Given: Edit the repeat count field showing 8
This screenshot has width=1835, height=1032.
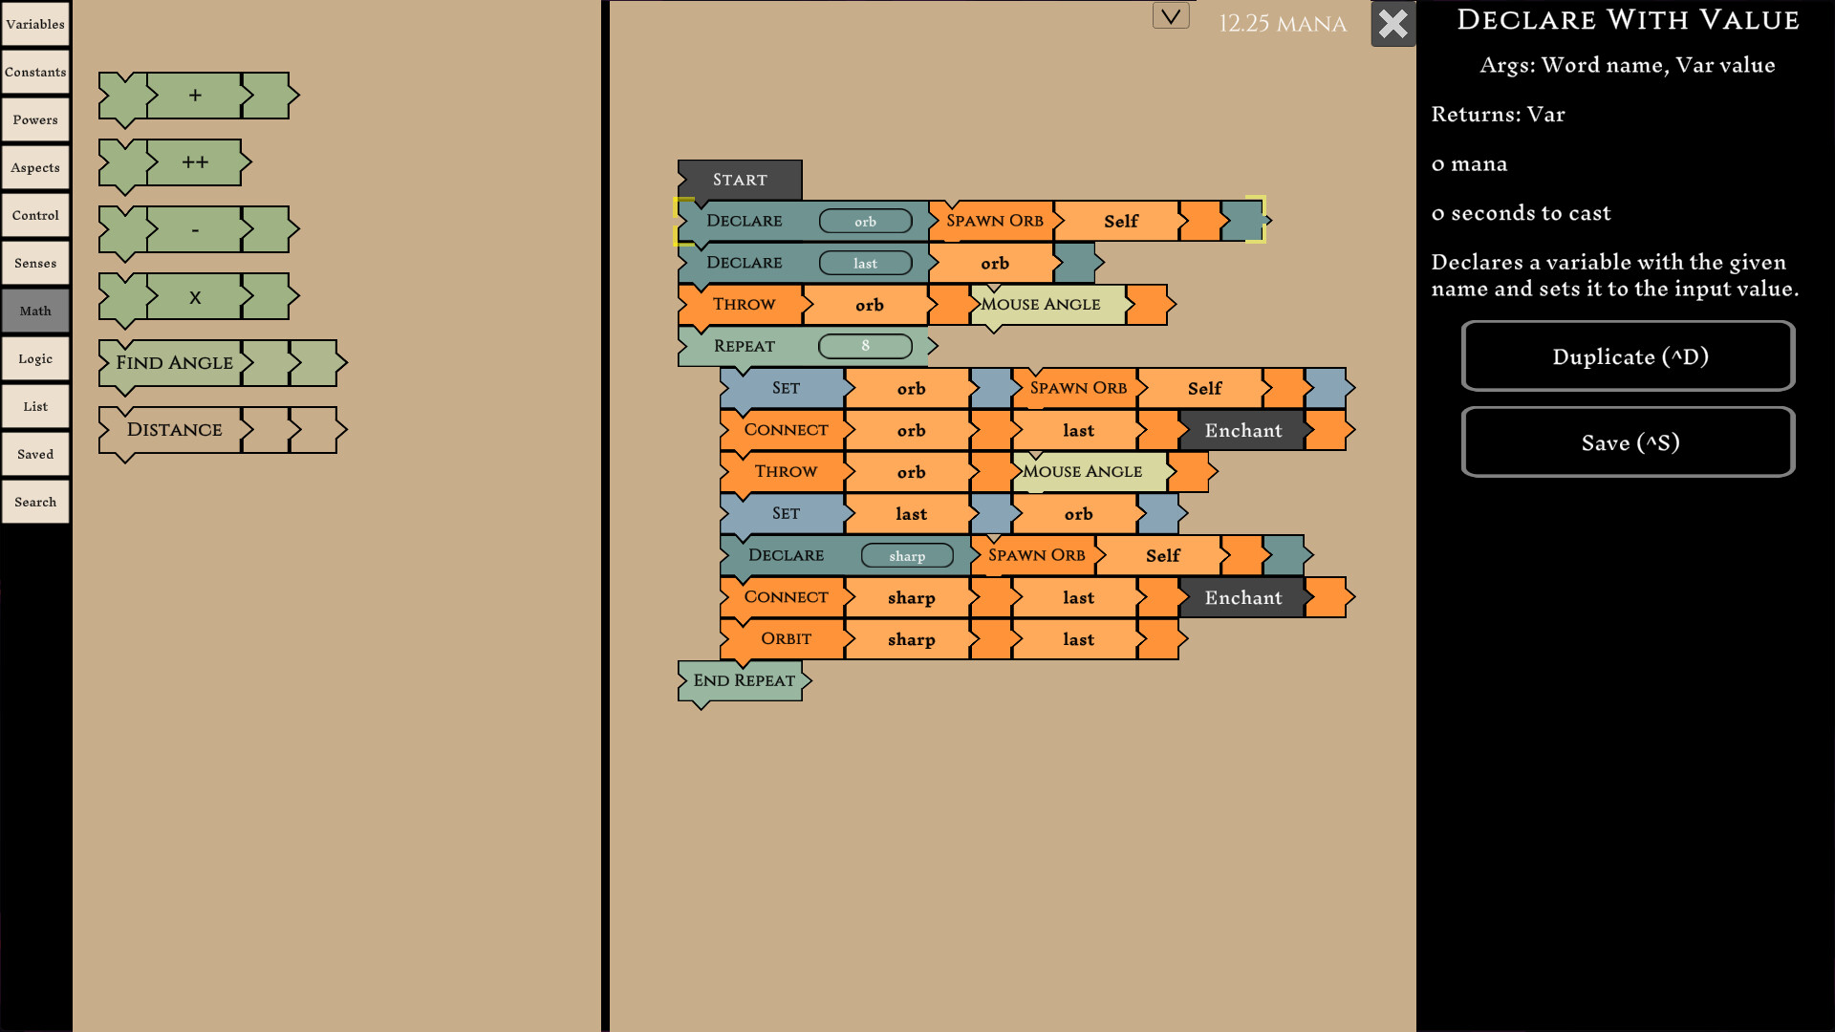Looking at the screenshot, I should click(x=865, y=346).
